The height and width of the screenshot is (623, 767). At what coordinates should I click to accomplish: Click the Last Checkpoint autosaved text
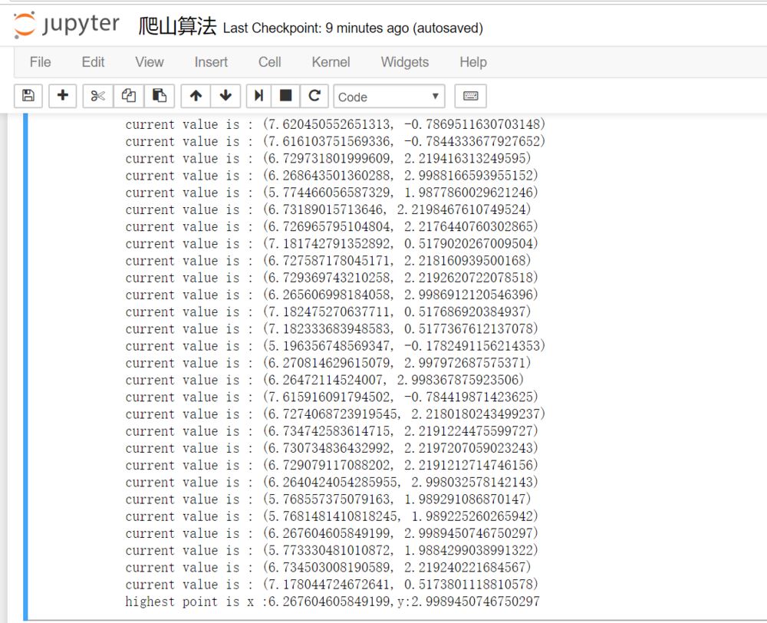tap(353, 28)
